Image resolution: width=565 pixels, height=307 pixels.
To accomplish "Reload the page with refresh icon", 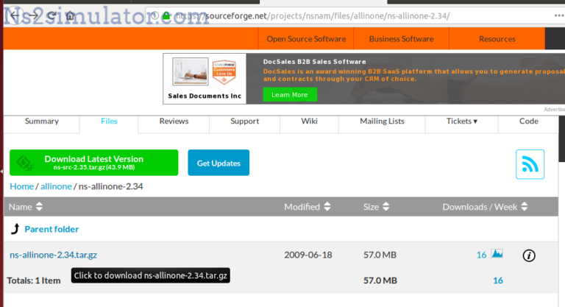I will tap(51, 15).
